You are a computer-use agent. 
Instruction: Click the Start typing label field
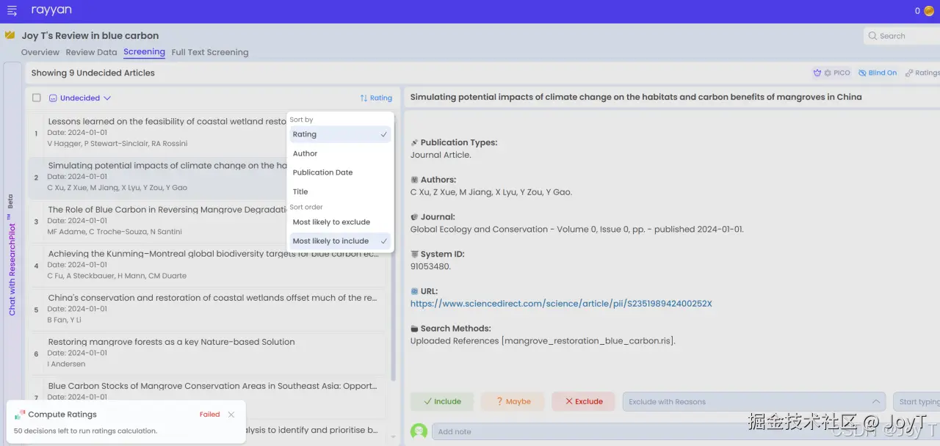916,401
